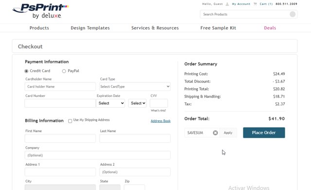
Task: Select the Credit Card payment option
Action: (x=26, y=71)
